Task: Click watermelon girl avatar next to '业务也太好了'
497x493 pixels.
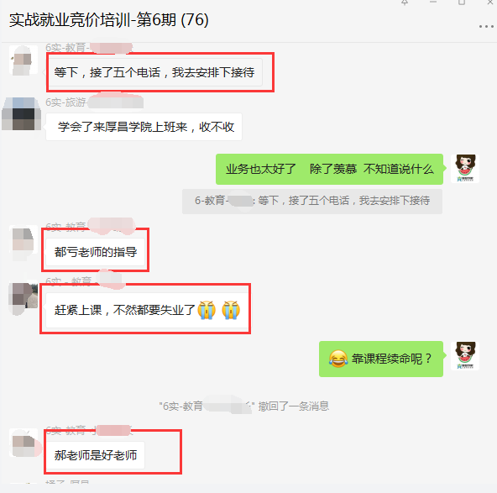Action: pos(464,168)
